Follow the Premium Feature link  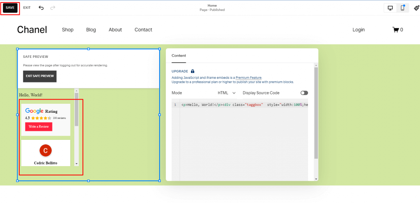click(248, 78)
